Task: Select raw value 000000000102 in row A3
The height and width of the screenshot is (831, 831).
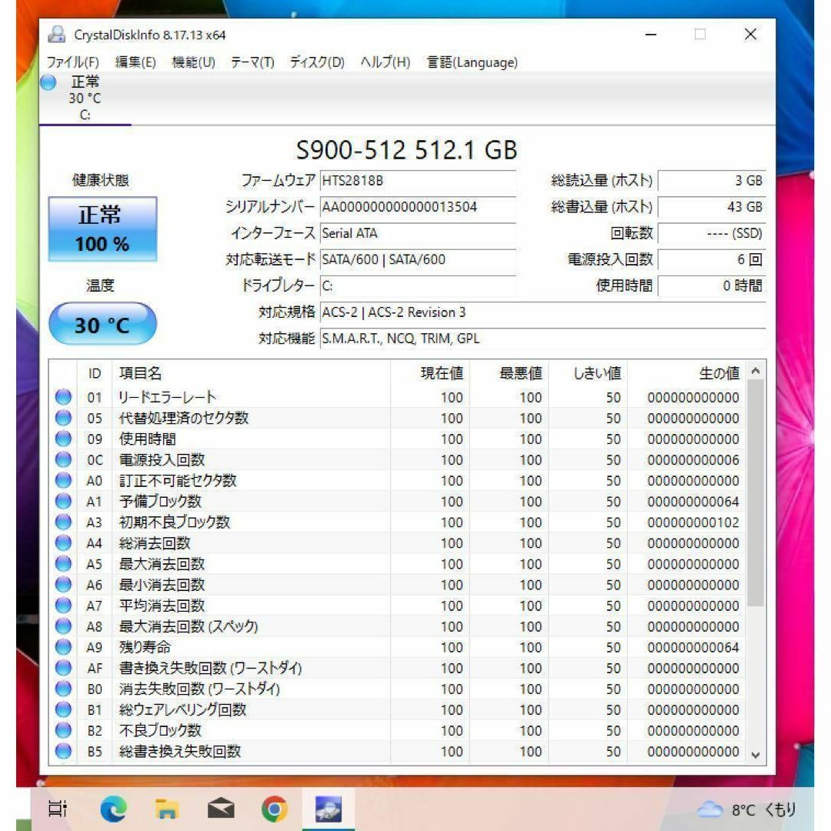Action: (692, 522)
